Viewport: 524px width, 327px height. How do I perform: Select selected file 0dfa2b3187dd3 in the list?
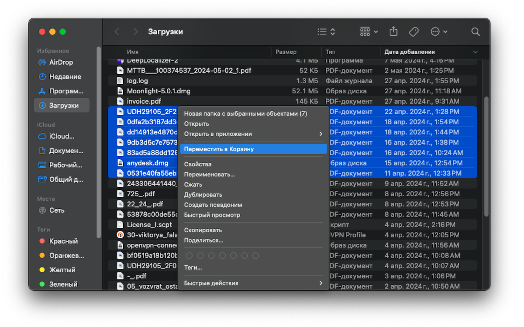(x=152, y=122)
